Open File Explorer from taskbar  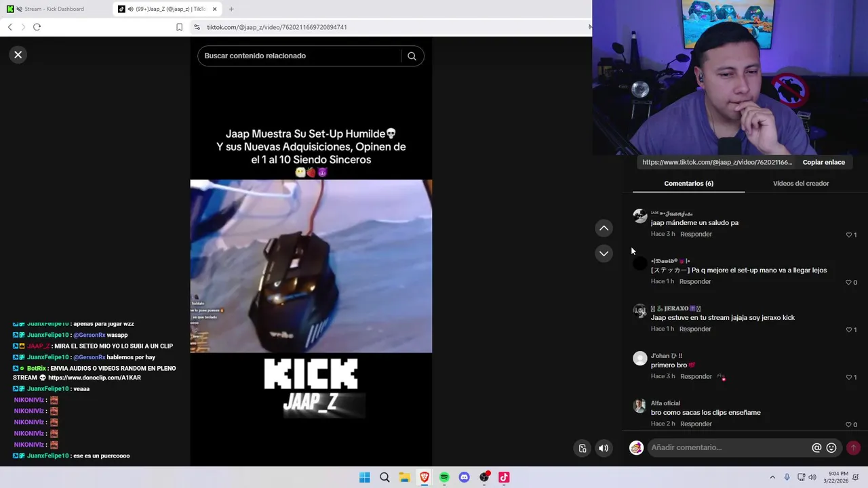[x=404, y=477]
